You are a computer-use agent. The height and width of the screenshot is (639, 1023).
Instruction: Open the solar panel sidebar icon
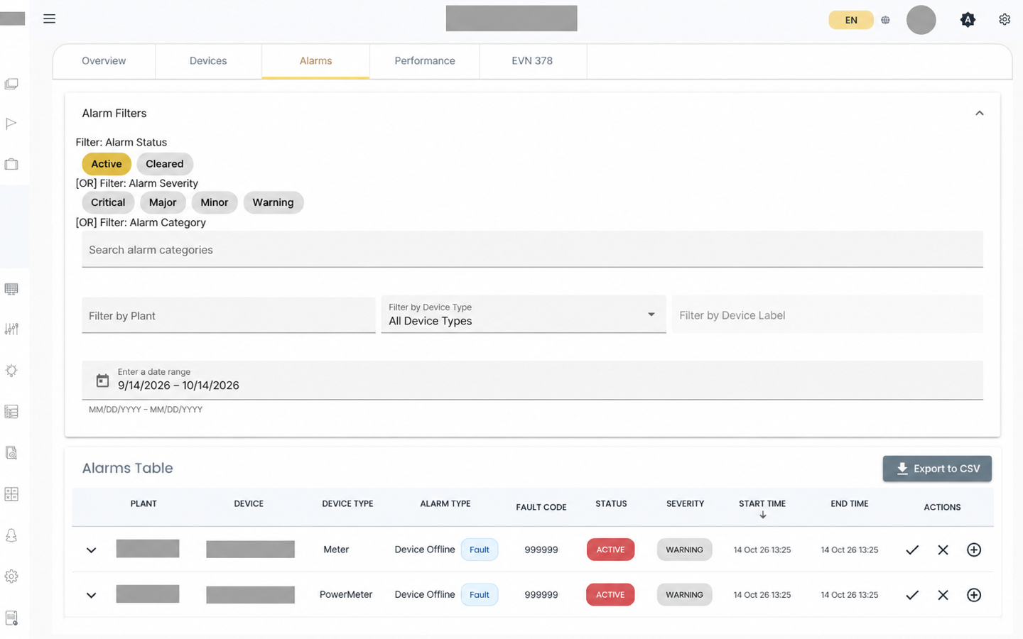pos(11,289)
